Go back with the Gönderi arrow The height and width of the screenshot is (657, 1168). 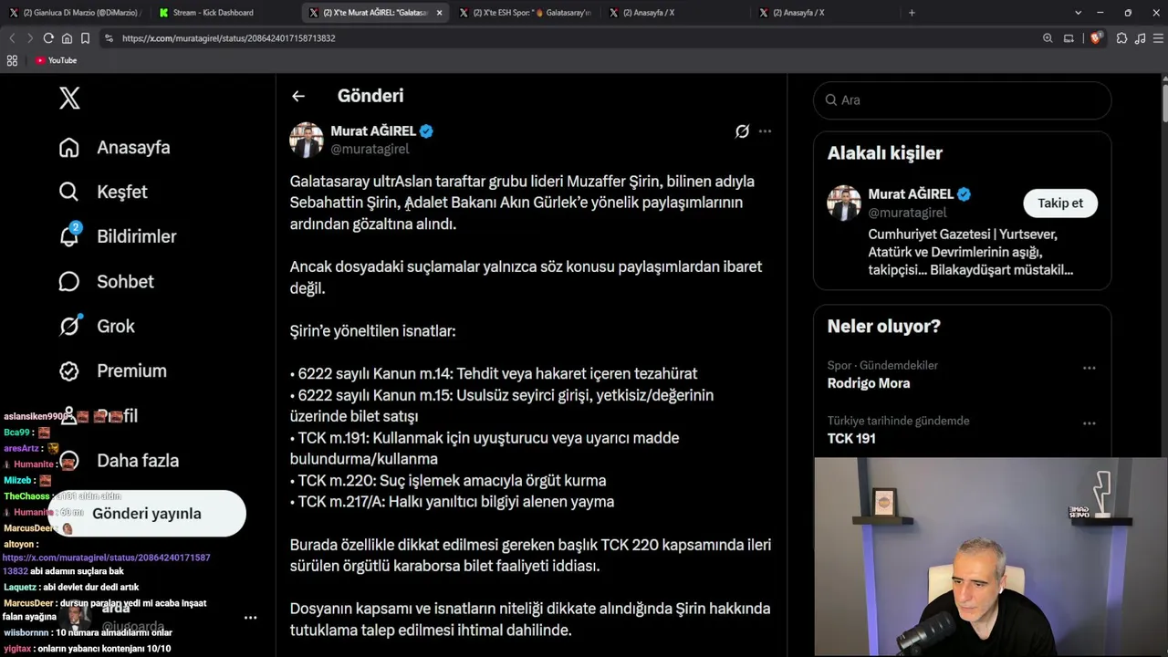tap(298, 96)
